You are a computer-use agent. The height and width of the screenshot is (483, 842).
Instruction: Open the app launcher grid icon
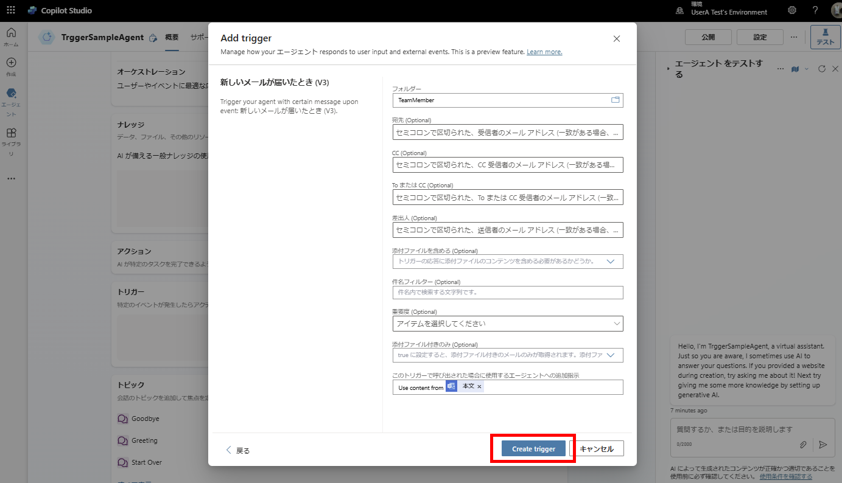click(10, 10)
